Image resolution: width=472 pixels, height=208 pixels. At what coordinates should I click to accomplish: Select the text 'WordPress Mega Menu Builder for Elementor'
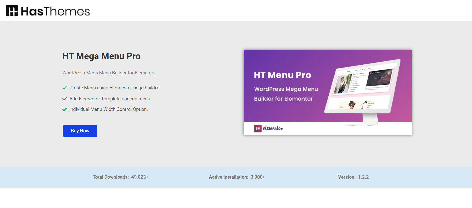coord(109,73)
